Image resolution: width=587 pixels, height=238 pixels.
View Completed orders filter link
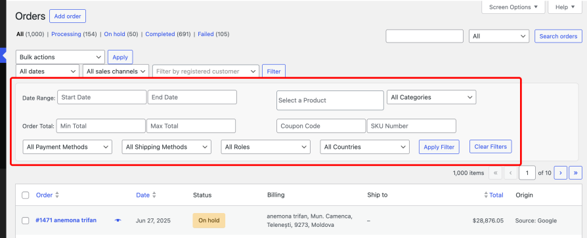coord(160,34)
